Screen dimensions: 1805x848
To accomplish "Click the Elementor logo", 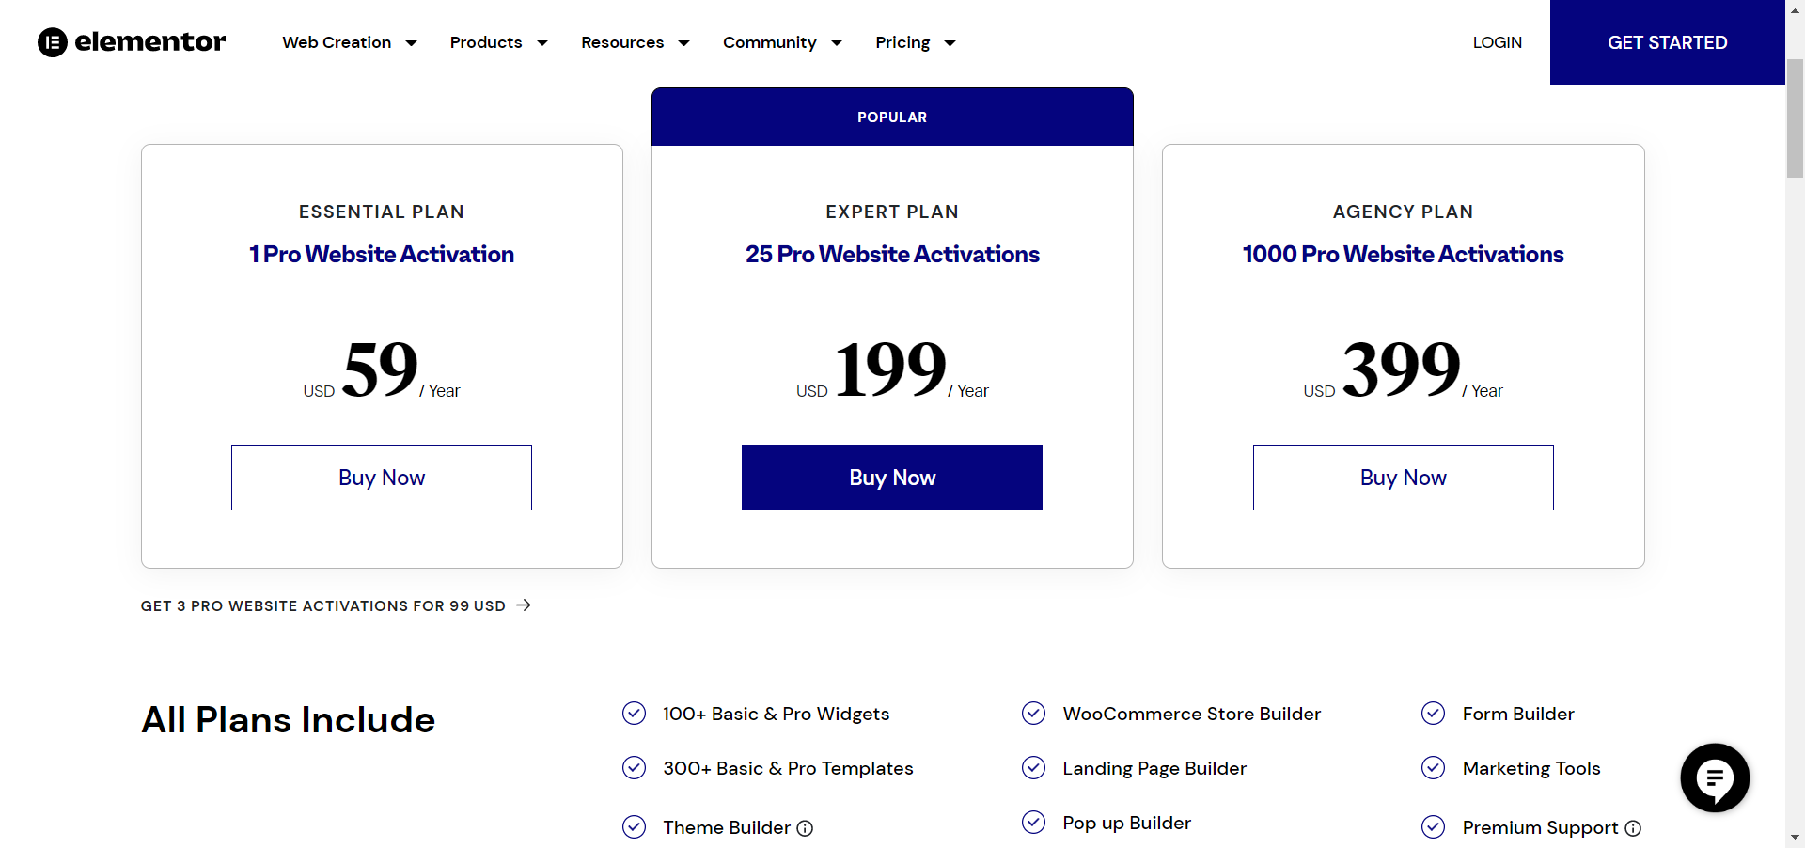I will pyautogui.click(x=131, y=42).
